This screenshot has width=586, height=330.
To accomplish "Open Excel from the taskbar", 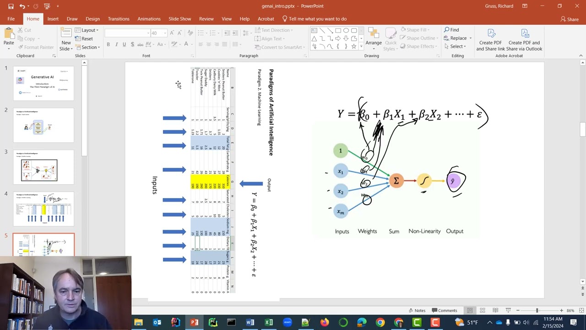I will tap(269, 323).
